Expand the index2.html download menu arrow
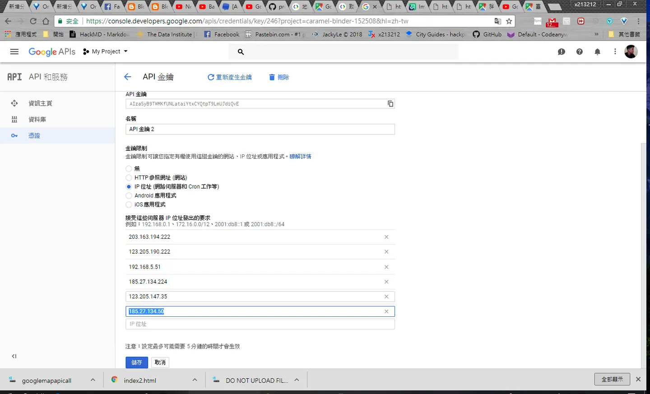This screenshot has width=650, height=394. click(195, 380)
